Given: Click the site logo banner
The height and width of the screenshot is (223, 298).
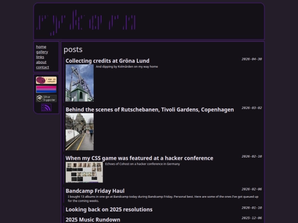Looking at the screenshot, I should click(86, 23).
